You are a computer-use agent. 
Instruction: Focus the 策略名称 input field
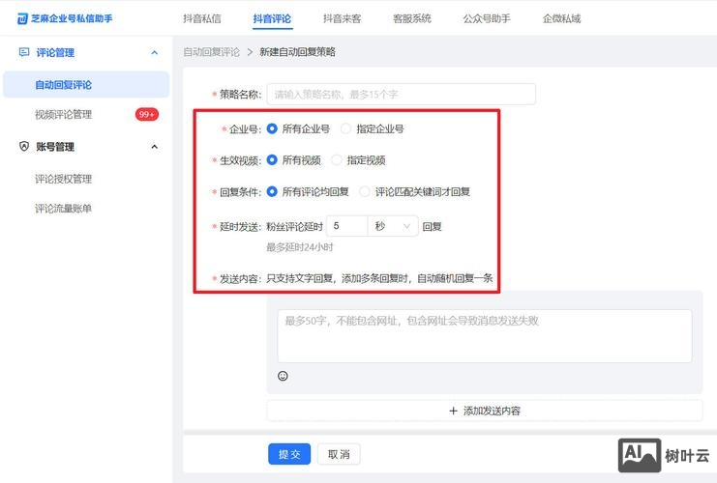click(401, 94)
